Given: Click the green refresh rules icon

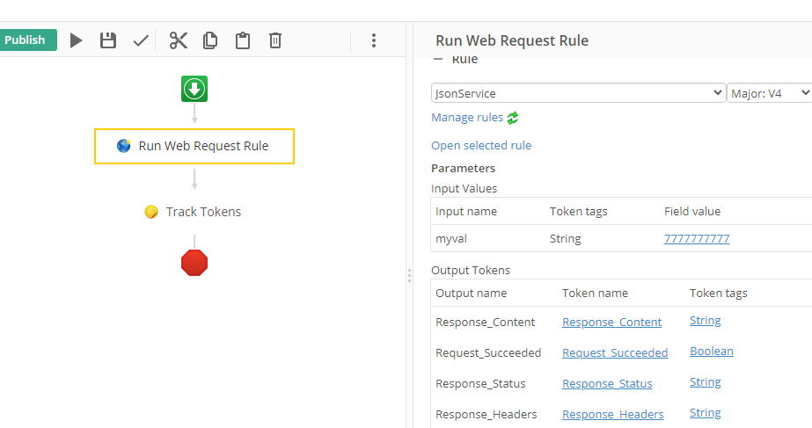Looking at the screenshot, I should 513,118.
